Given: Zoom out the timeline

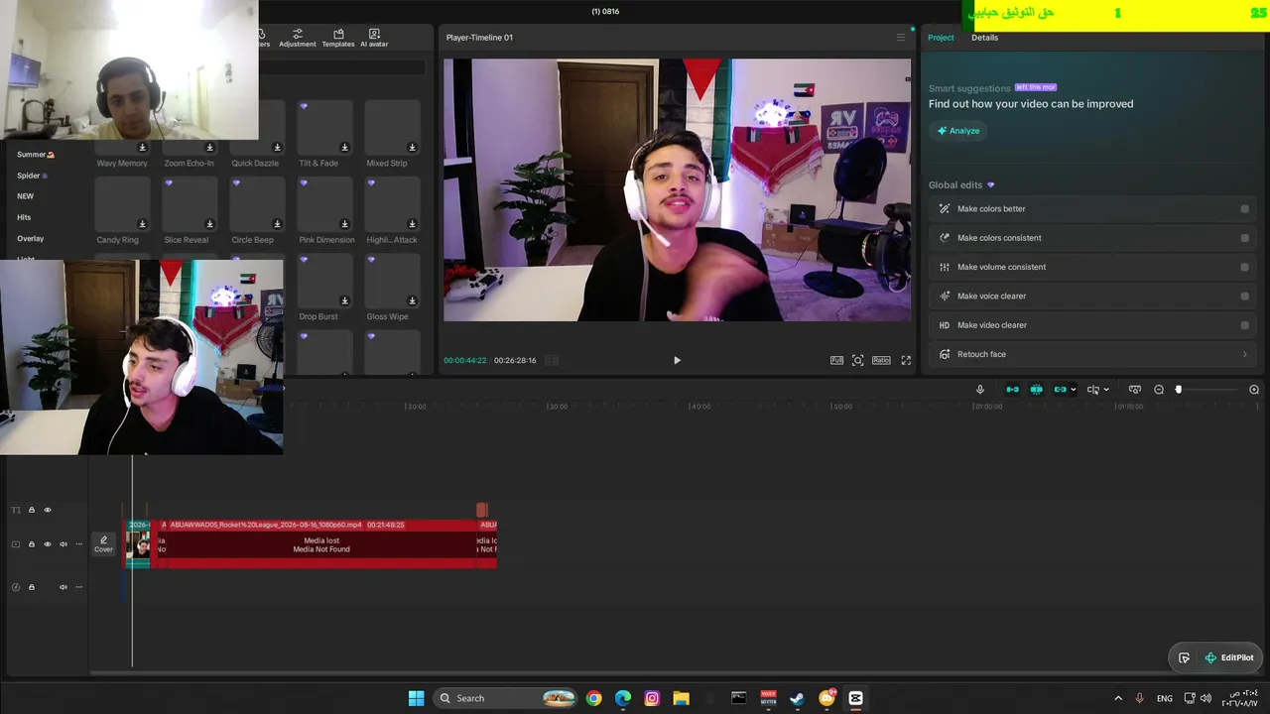Looking at the screenshot, I should pyautogui.click(x=1159, y=390).
